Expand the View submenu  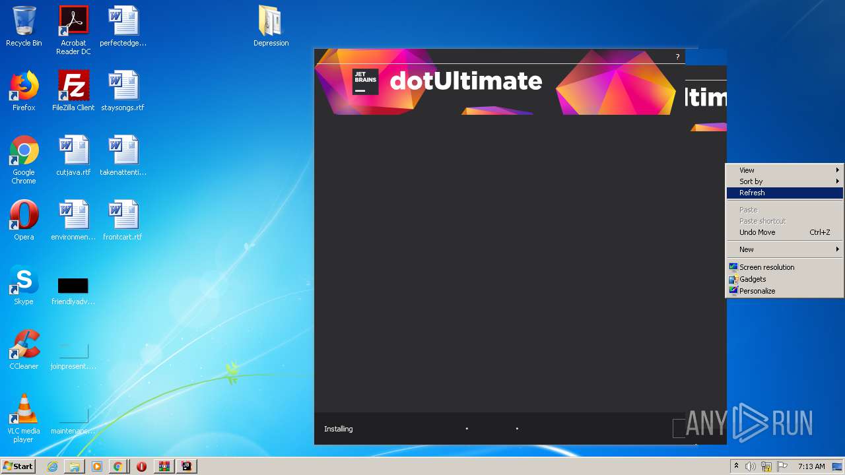pyautogui.click(x=784, y=170)
